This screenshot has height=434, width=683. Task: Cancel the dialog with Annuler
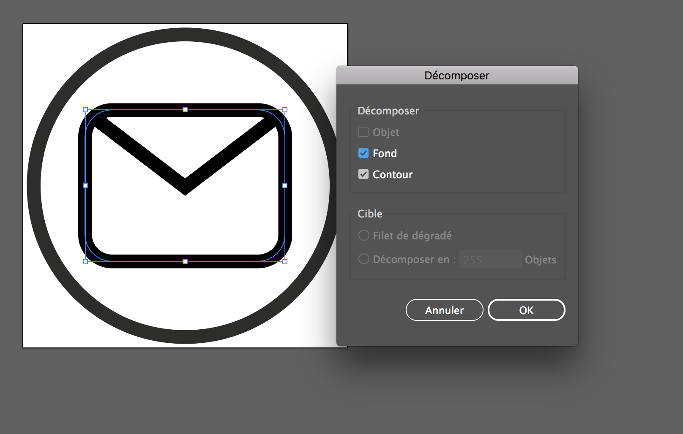pyautogui.click(x=444, y=310)
